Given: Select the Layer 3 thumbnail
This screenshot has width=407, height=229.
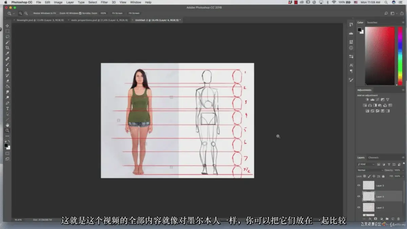Looking at the screenshot, I should coord(368,185).
